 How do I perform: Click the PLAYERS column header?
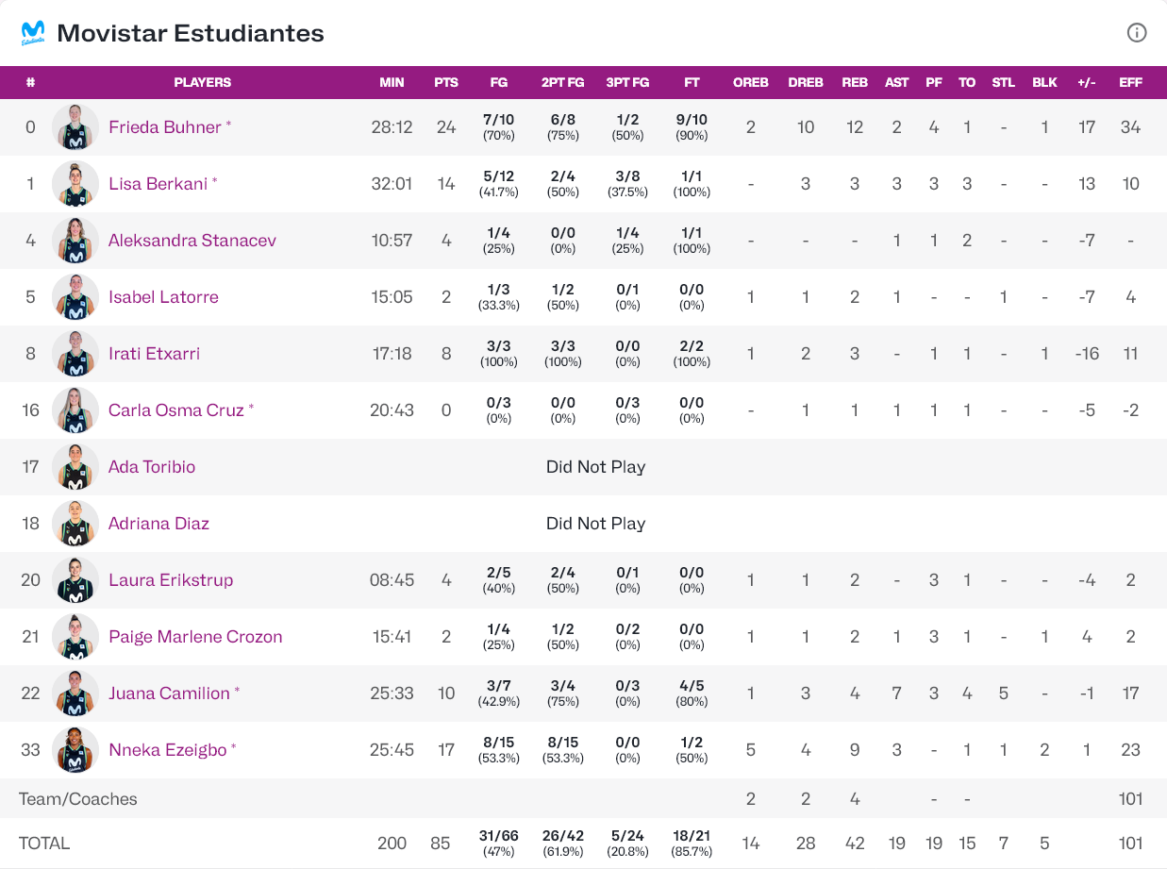click(202, 82)
